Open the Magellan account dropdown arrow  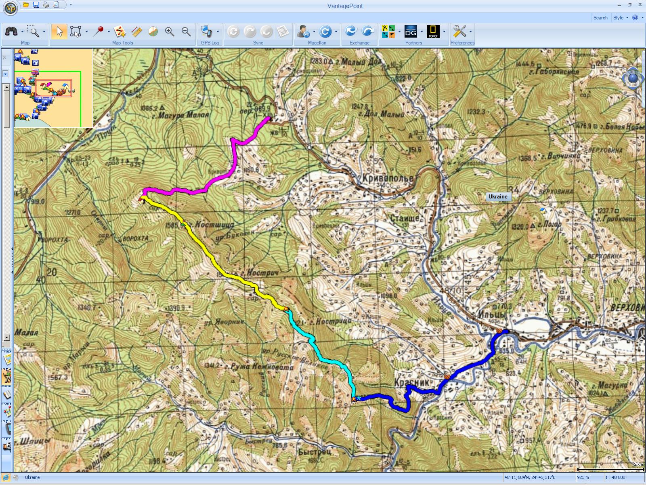(314, 32)
